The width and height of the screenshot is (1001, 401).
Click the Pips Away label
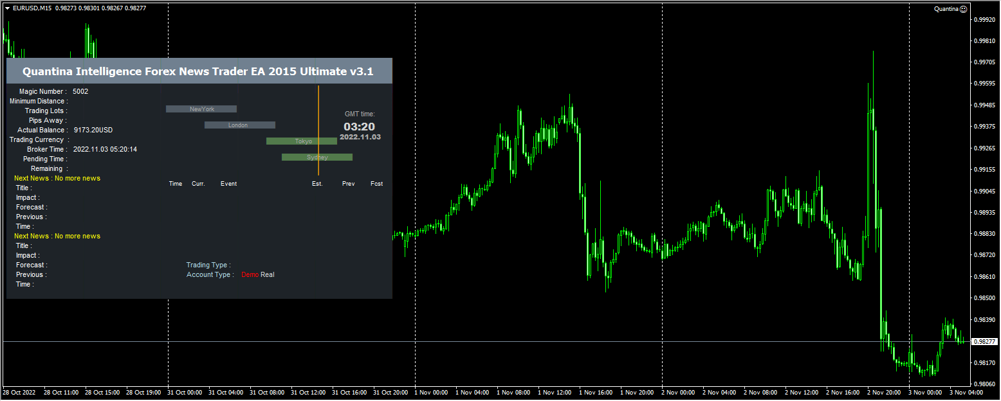click(48, 120)
